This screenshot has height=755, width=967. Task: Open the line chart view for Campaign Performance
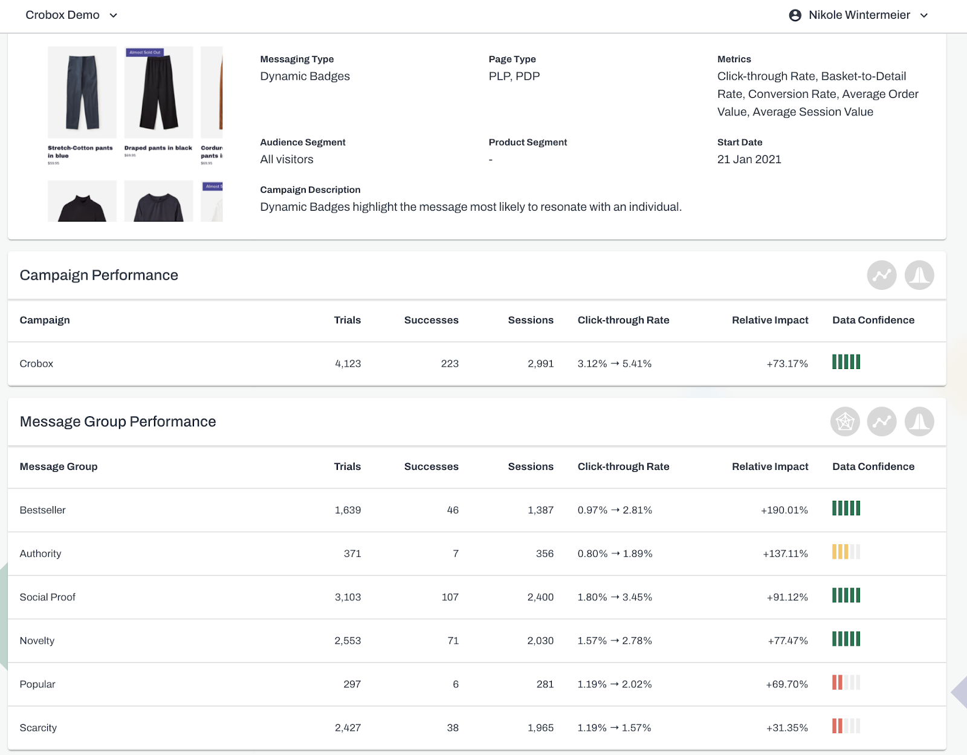click(x=881, y=275)
